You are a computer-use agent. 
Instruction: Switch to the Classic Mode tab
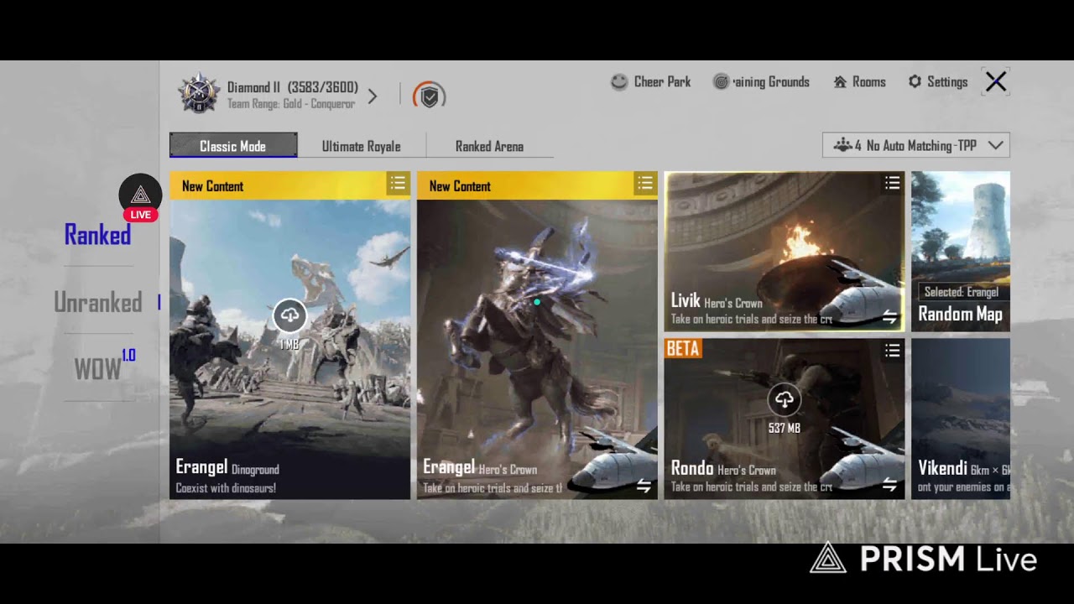(233, 145)
